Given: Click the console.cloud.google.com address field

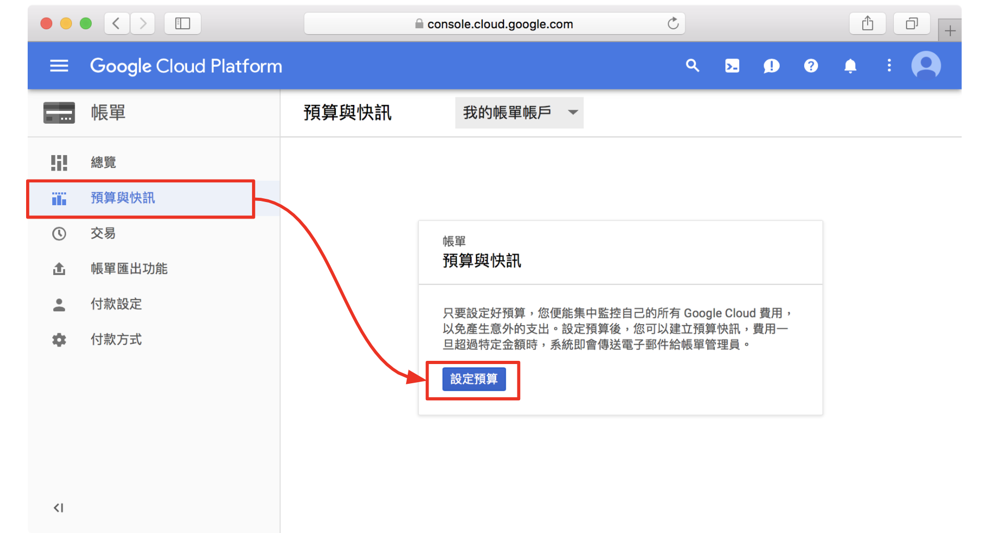Looking at the screenshot, I should (494, 23).
